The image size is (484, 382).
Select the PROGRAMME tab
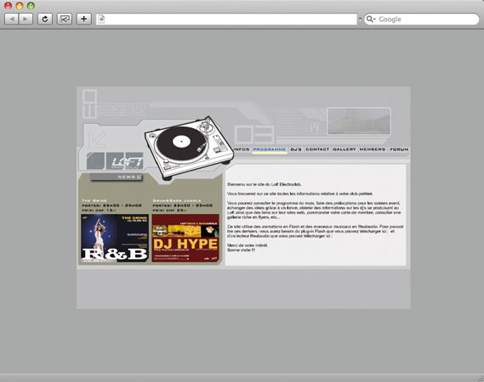270,149
